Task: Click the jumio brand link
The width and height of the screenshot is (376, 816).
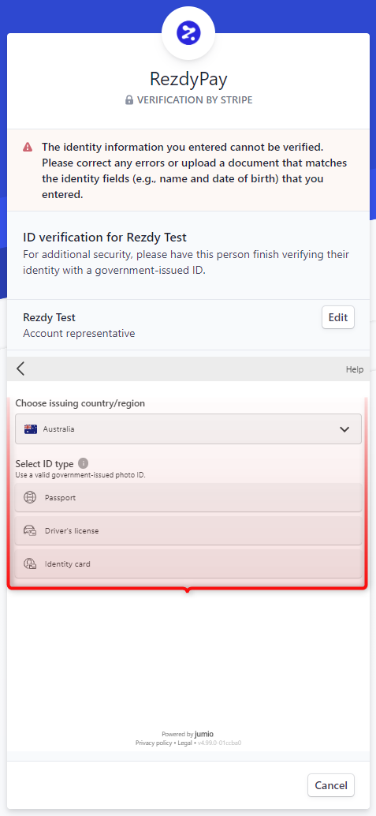Action: 204,734
